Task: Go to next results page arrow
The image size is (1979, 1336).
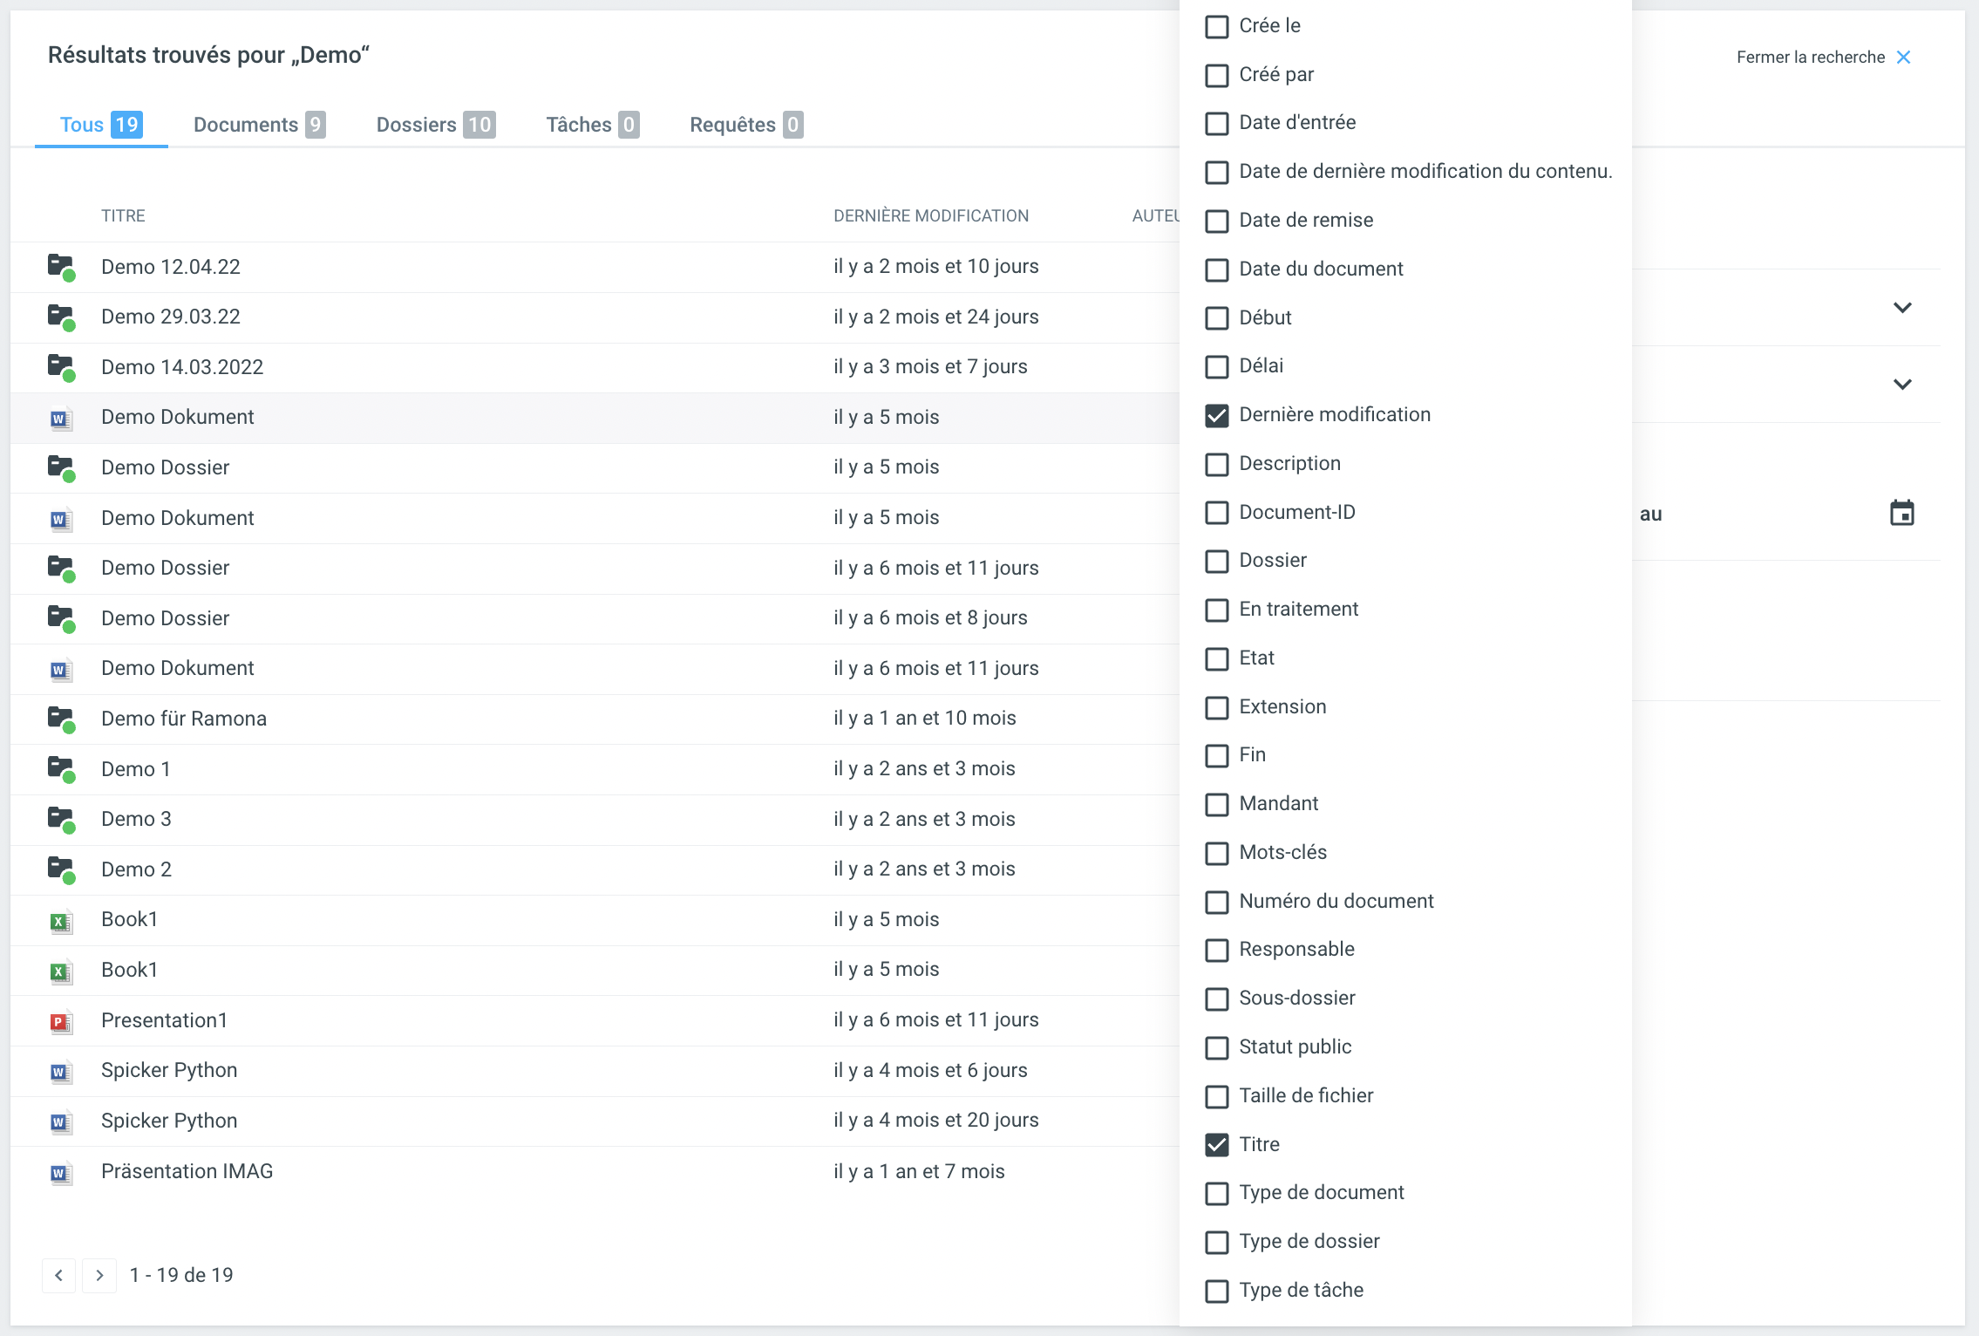Action: click(99, 1275)
